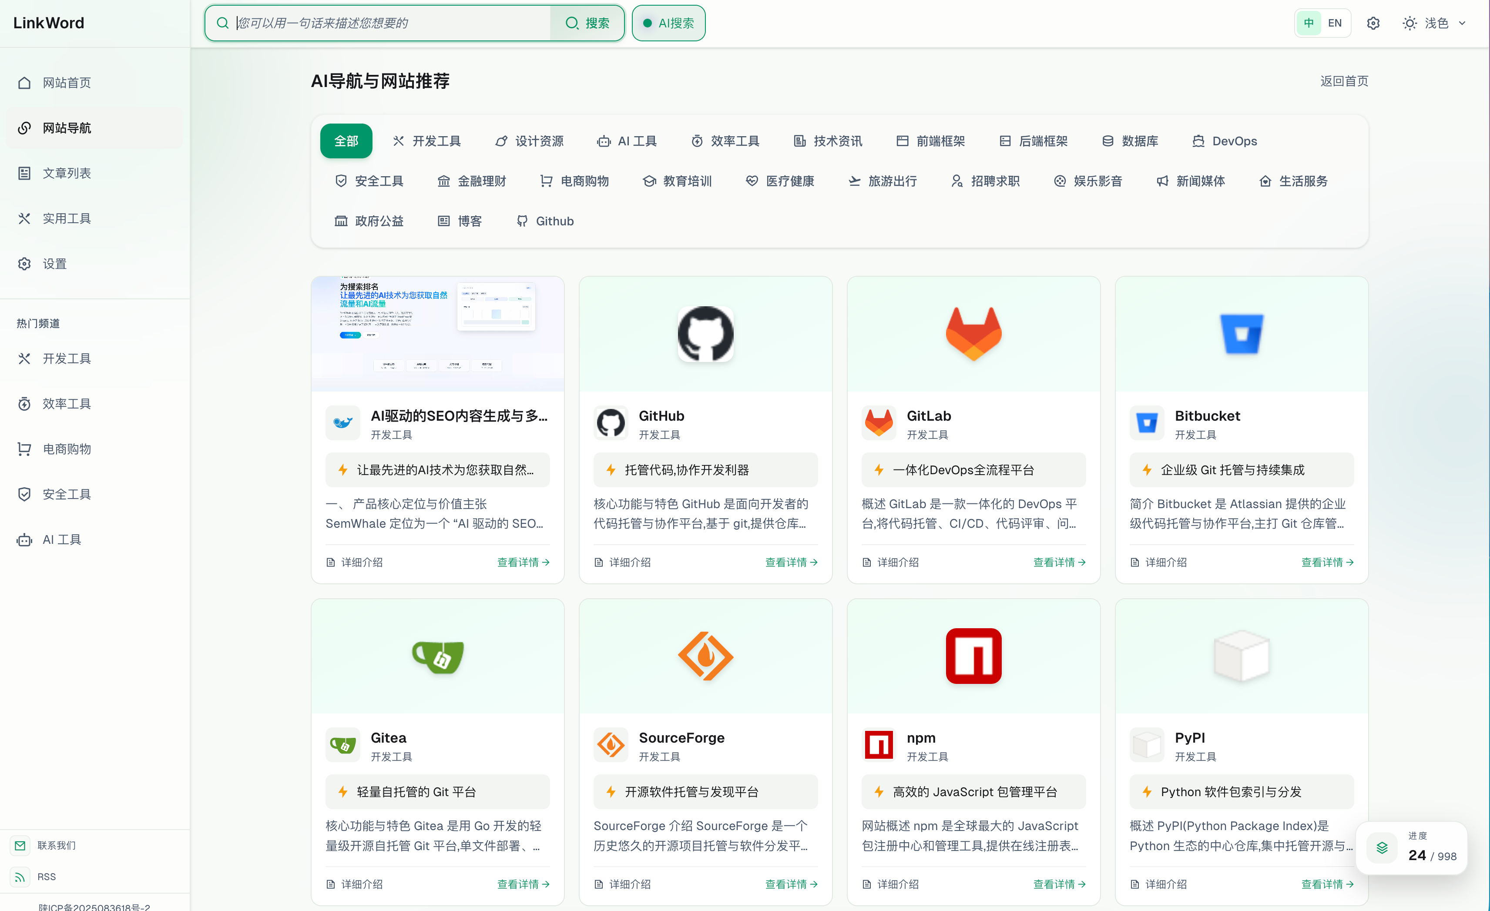1490x911 pixels.
Task: Focus the search description input field
Action: (392, 23)
